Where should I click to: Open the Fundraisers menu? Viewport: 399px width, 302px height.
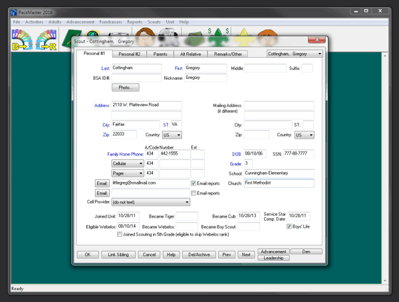tap(110, 22)
